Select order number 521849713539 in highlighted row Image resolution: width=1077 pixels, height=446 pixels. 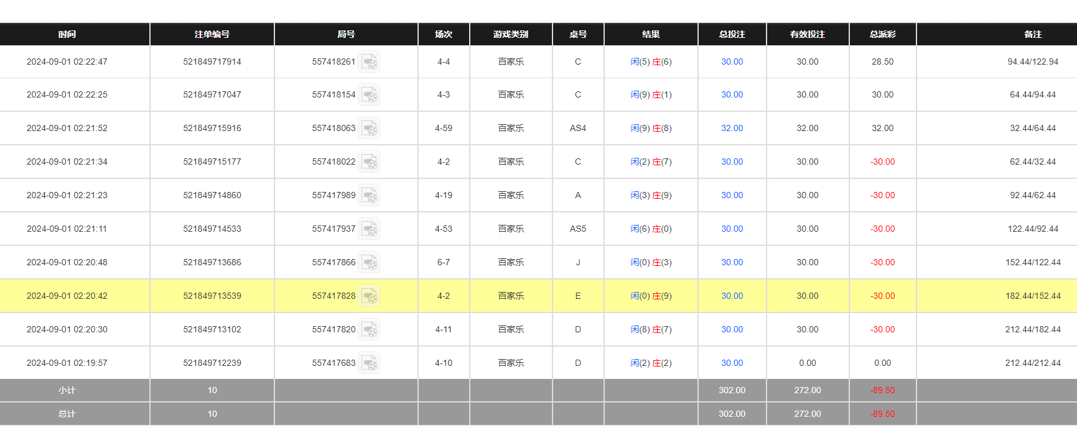click(x=212, y=296)
